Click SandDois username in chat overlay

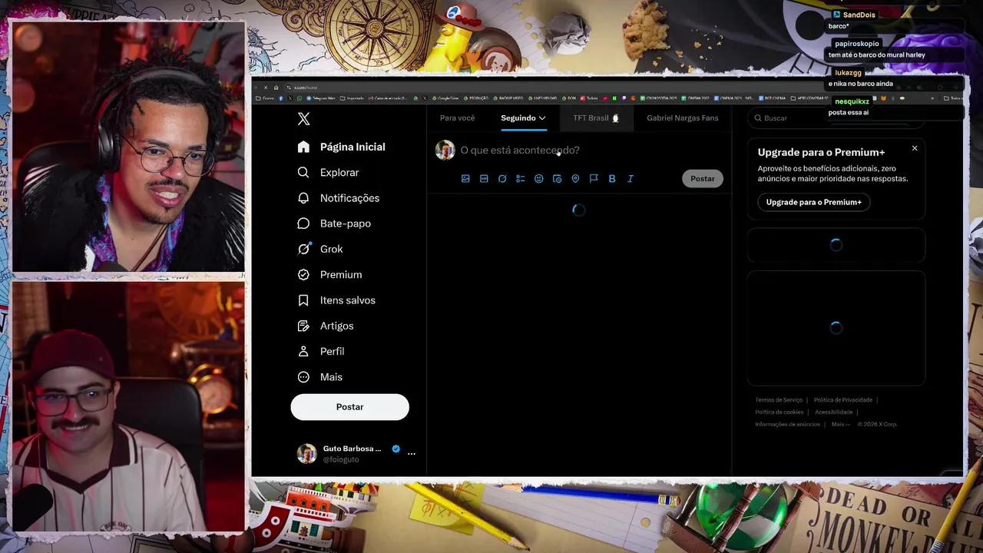pos(859,15)
